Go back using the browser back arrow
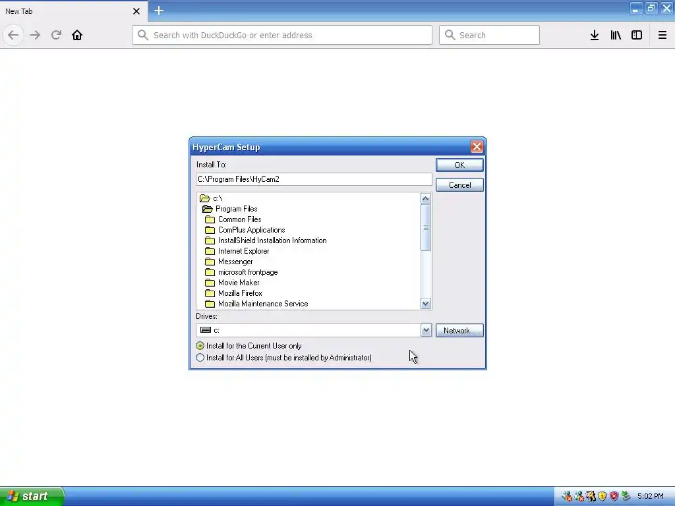The width and height of the screenshot is (675, 506). tap(13, 35)
